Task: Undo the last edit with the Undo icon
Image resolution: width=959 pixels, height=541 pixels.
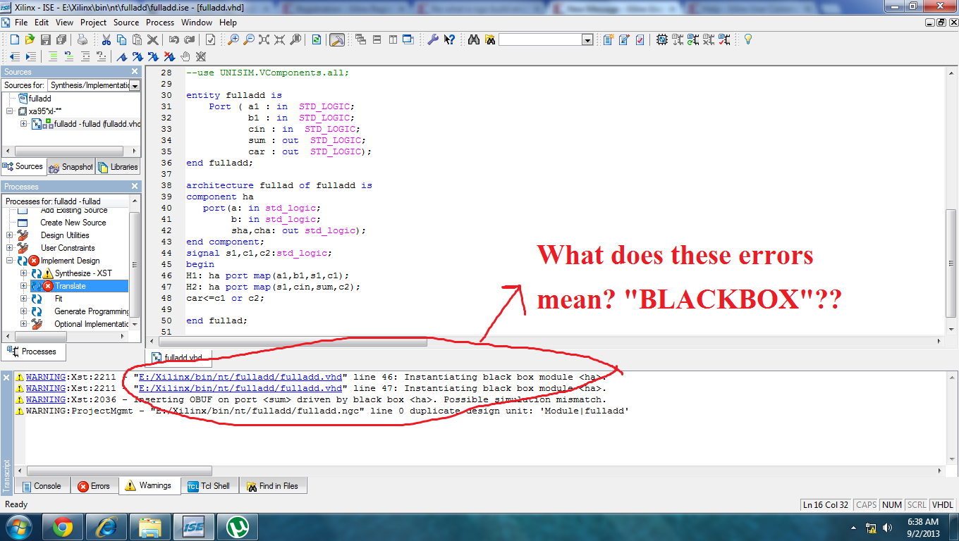Action: [173, 39]
